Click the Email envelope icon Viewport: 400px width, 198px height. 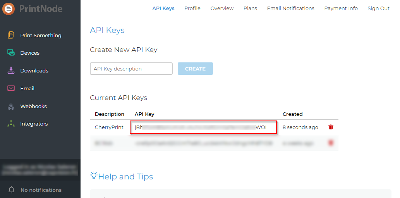11,88
